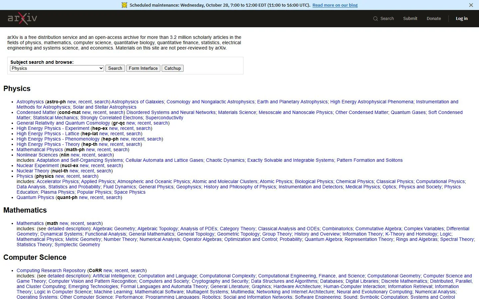Open the Mathematics archive link

[x=30, y=223]
